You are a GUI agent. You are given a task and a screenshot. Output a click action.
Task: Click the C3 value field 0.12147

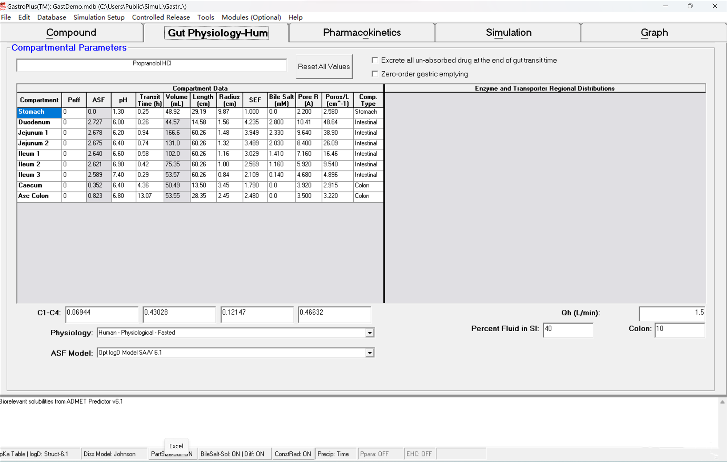click(257, 315)
